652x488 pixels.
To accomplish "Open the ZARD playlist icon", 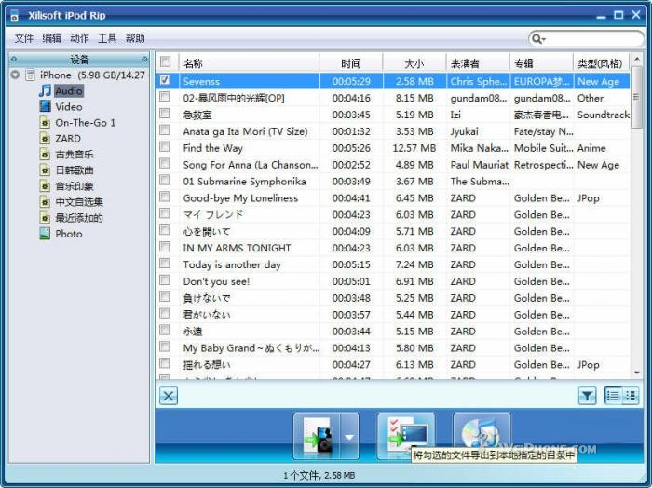I will pos(45,138).
